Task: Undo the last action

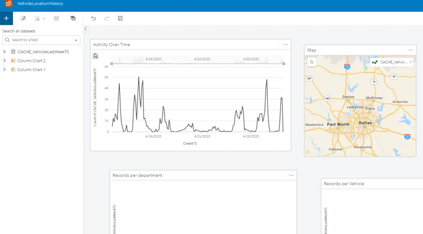Action: pyautogui.click(x=93, y=18)
